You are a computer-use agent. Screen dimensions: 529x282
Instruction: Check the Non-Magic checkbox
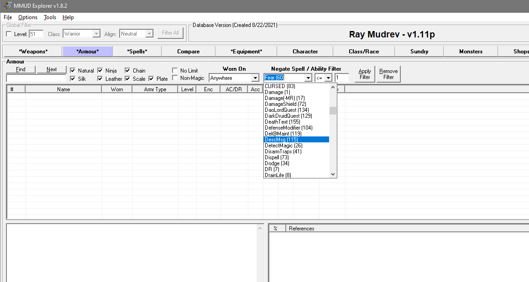pos(175,78)
